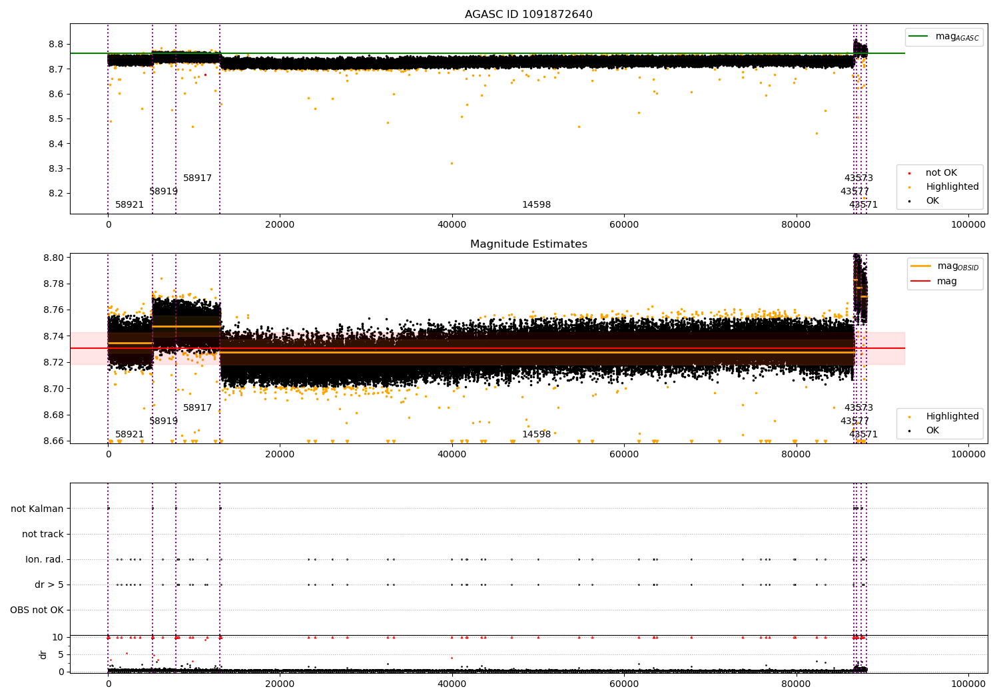Click y-tick '8.74' in Magnitude Estimates plot

click(x=53, y=337)
